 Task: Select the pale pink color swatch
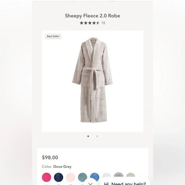[x=70, y=177]
